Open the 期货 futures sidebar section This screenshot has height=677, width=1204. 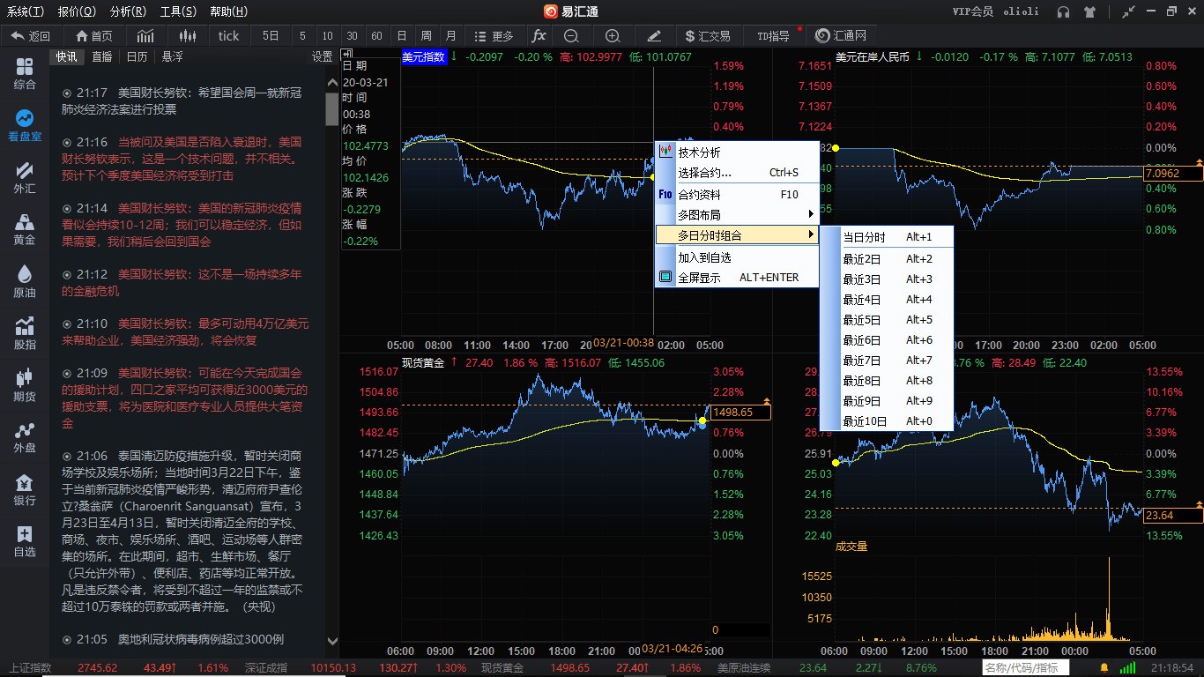click(x=25, y=385)
